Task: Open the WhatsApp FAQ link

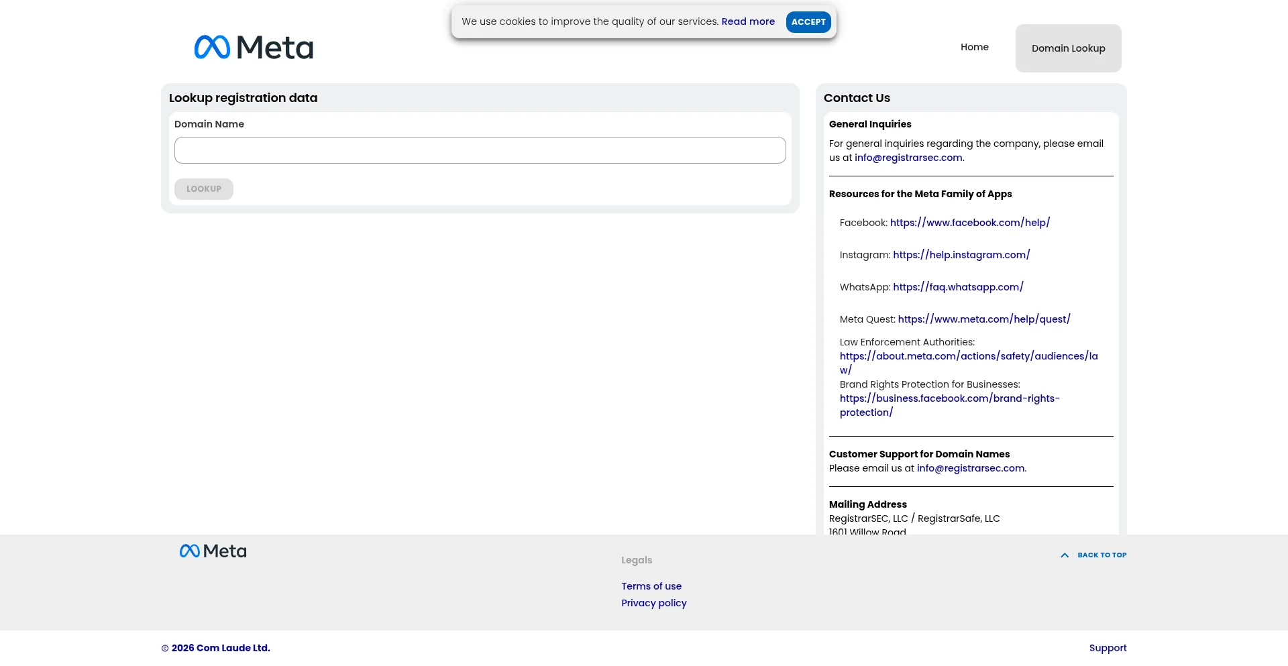Action: pos(958,287)
